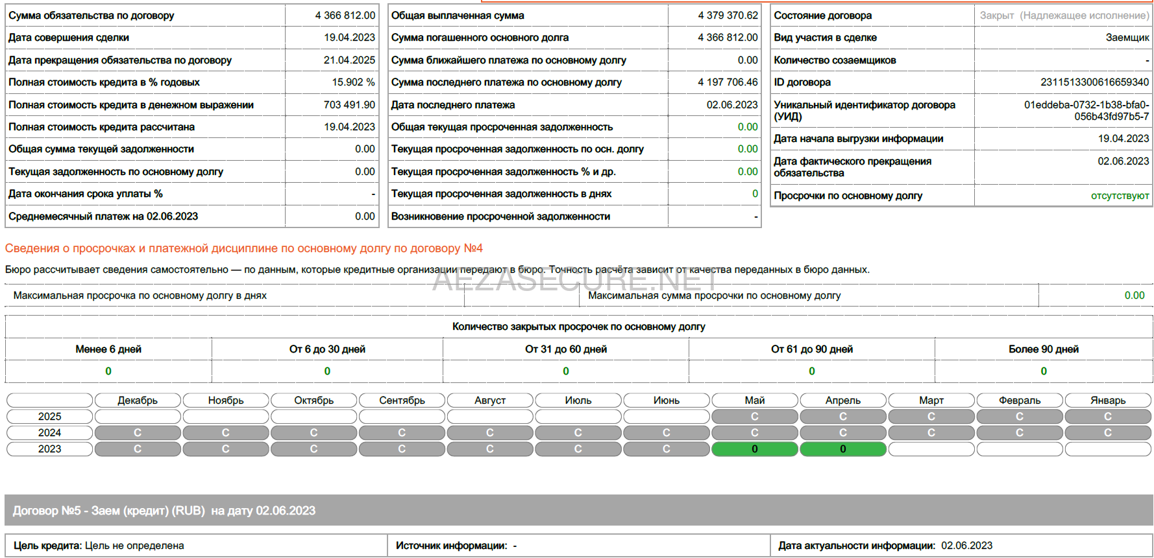Click the 2025 year row label
1154x558 pixels.
(x=50, y=417)
